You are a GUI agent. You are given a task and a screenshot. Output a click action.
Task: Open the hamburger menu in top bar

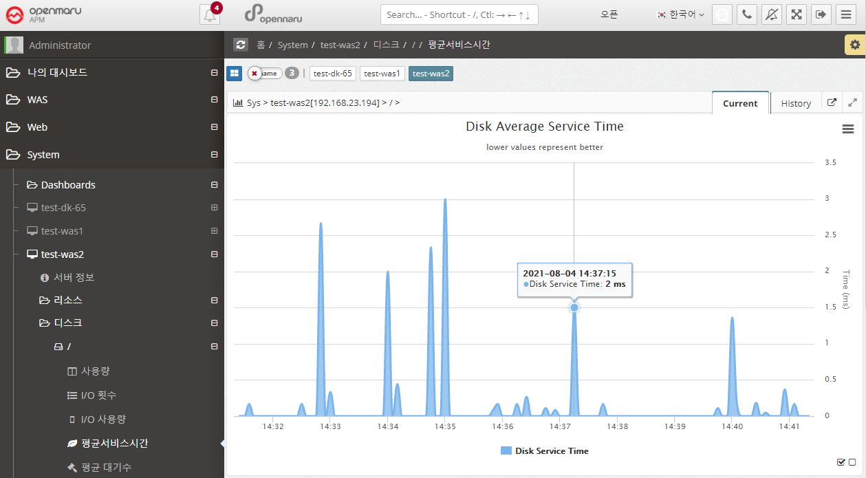pos(846,14)
